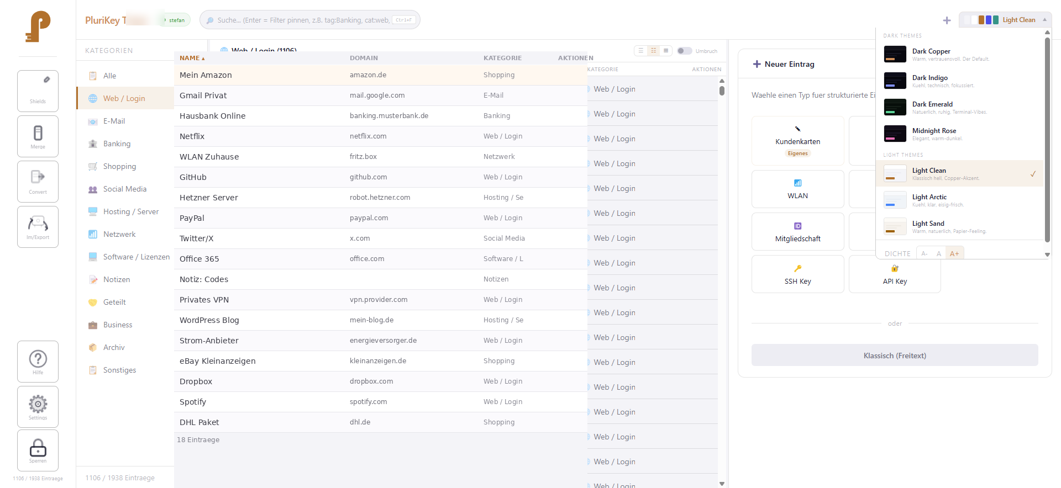Screen dimensions: 1061x488
Task: Open the WordPress Blog entry
Action: click(380, 320)
